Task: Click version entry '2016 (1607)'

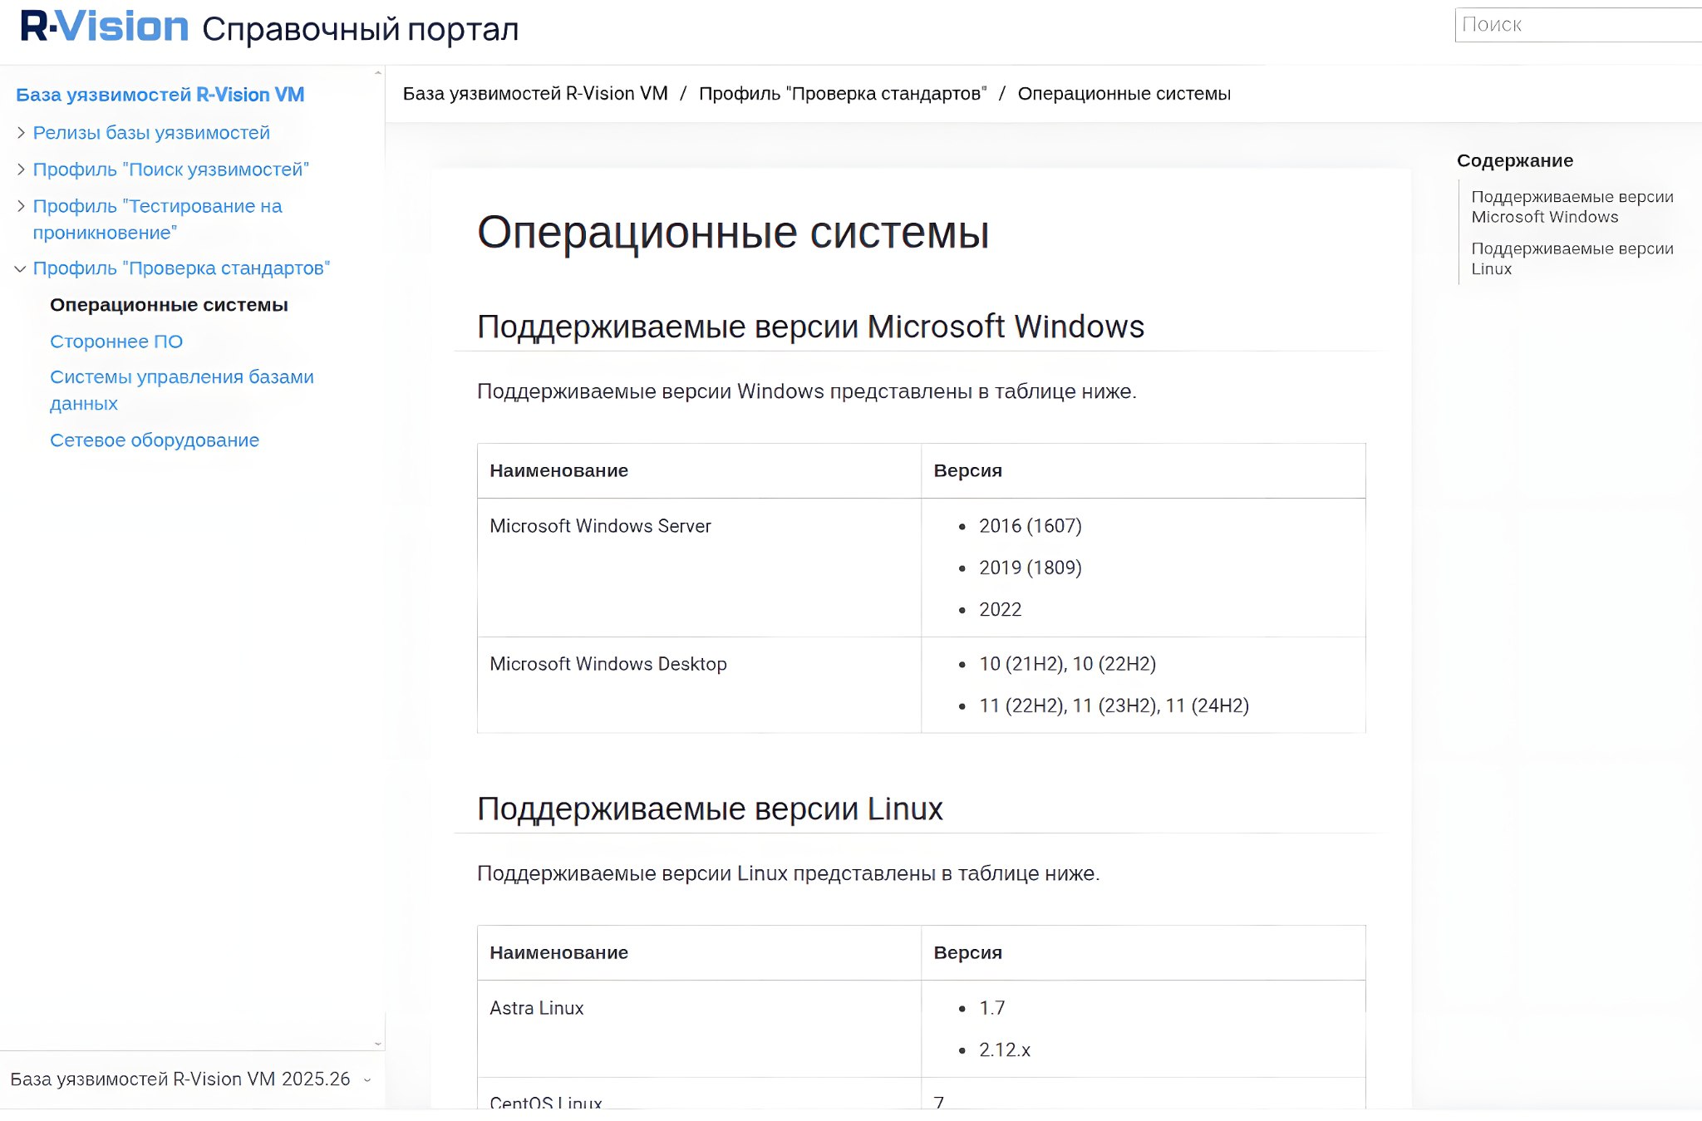Action: point(1031,526)
